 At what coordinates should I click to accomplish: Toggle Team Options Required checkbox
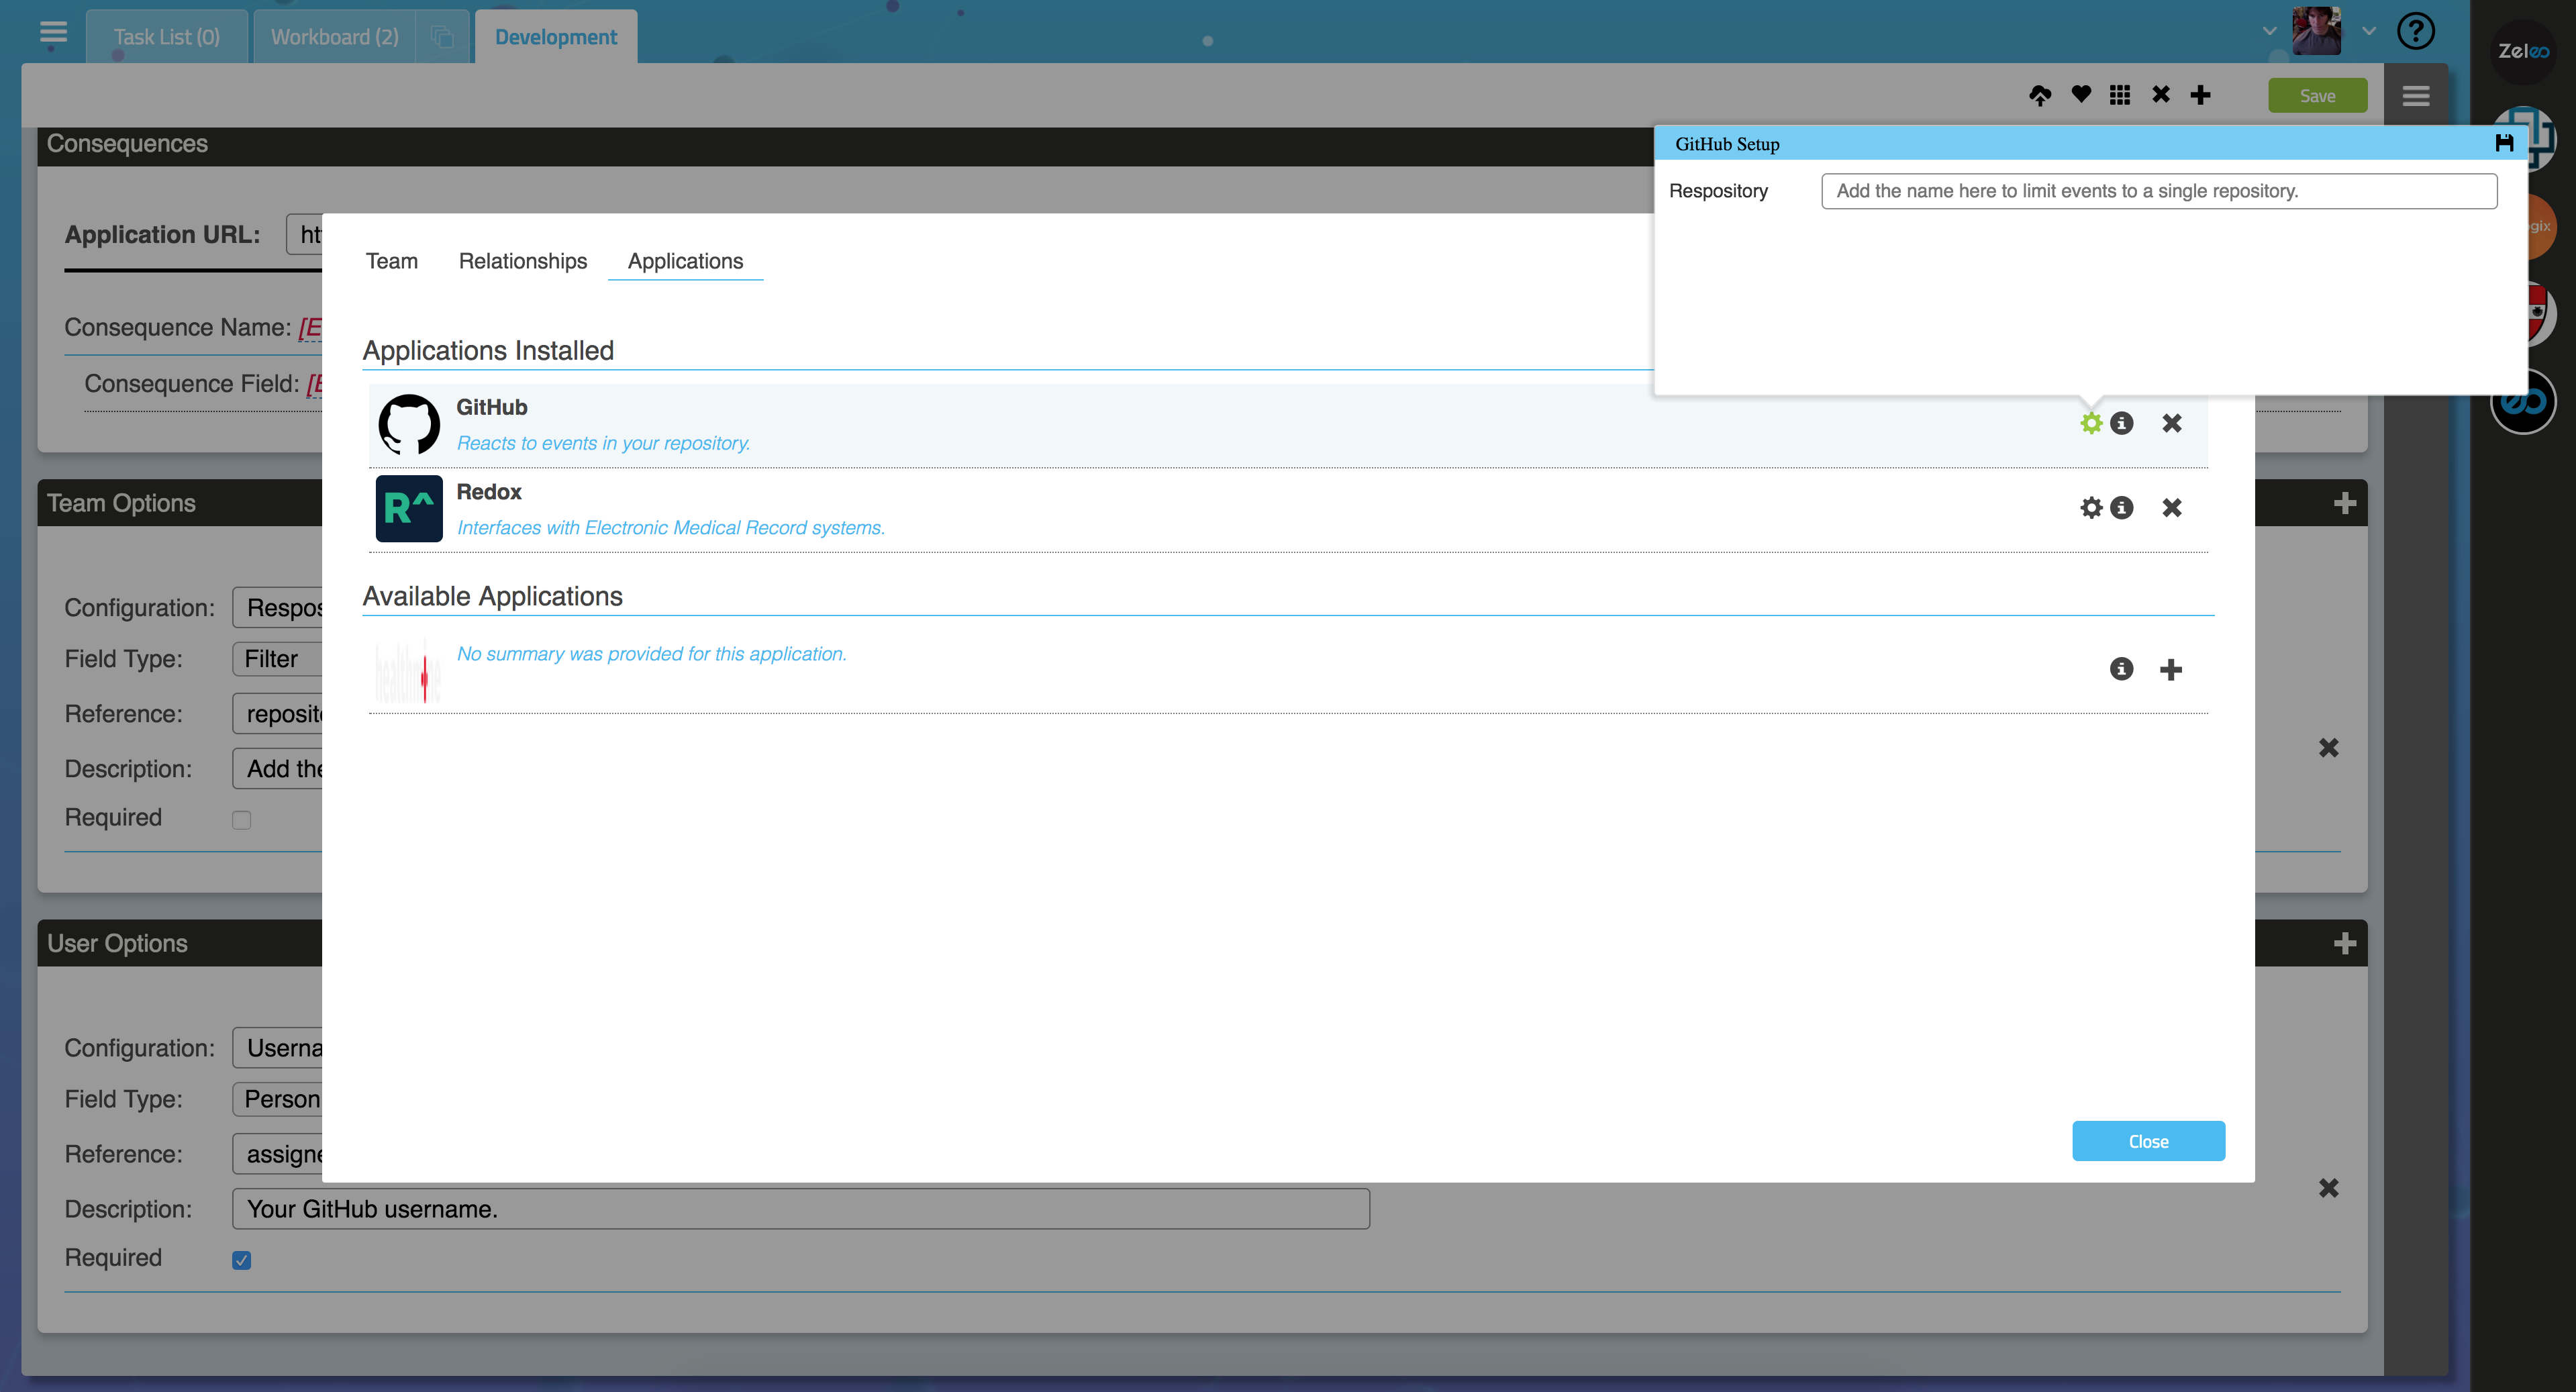tap(241, 820)
